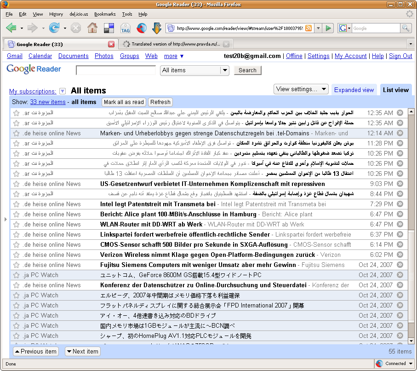Click the Search button

[x=247, y=70]
